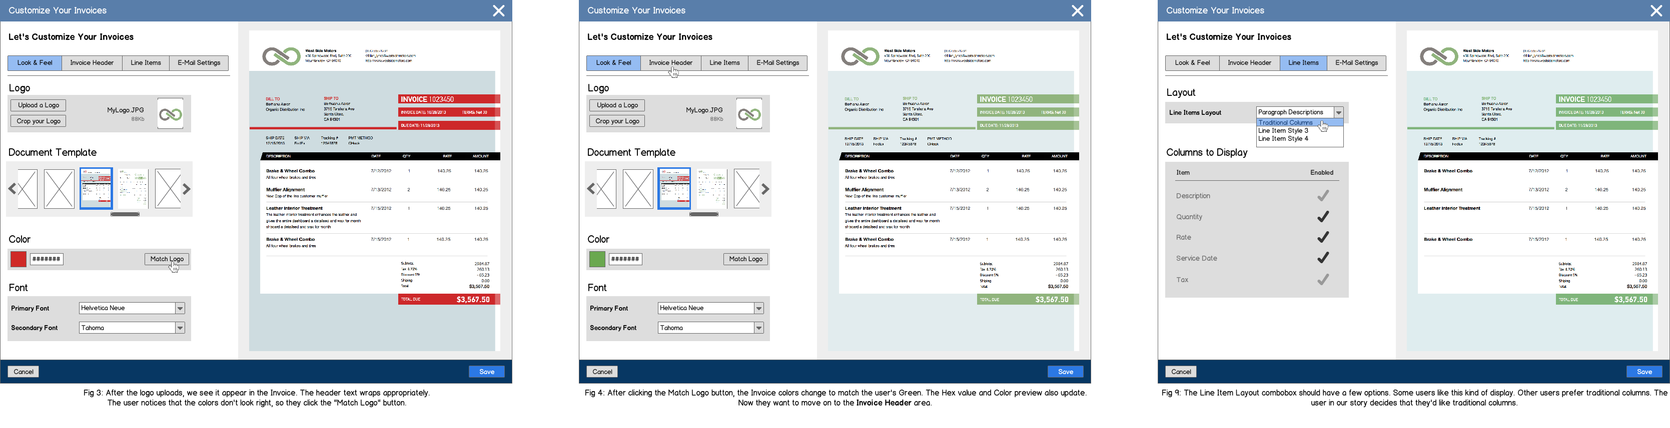The height and width of the screenshot is (428, 1670).
Task: Open E-Mail Settings tab in Fig 9 window
Action: click(1357, 63)
